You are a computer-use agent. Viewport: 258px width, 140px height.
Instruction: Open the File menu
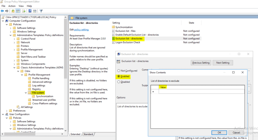[4, 6]
